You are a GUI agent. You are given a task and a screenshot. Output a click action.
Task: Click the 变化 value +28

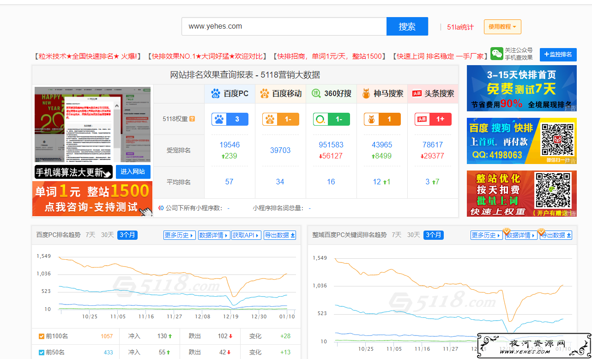(x=285, y=336)
